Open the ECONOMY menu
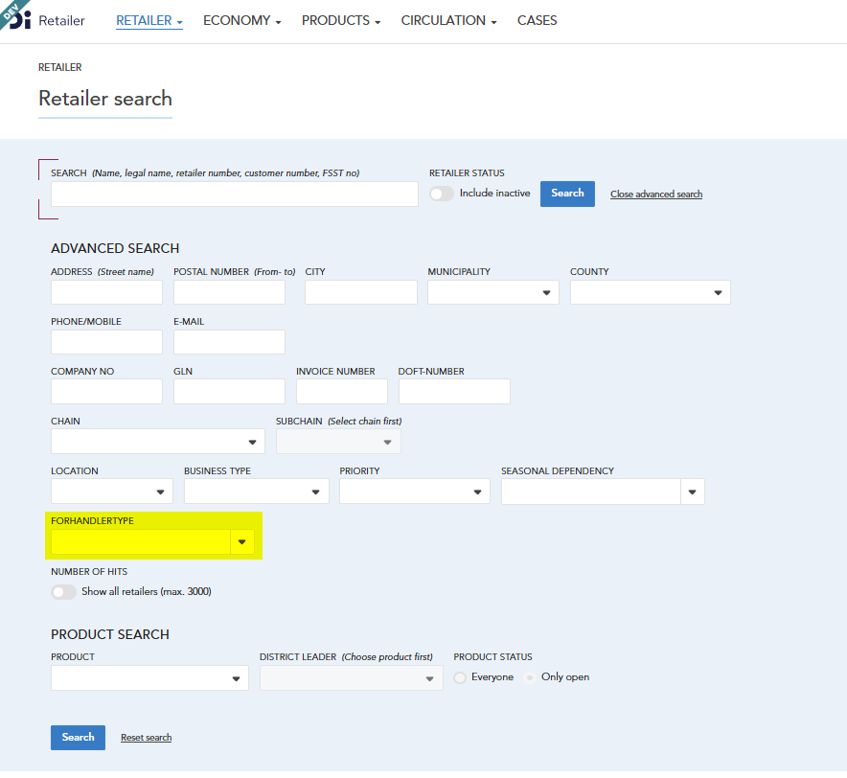847x778 pixels. [242, 20]
